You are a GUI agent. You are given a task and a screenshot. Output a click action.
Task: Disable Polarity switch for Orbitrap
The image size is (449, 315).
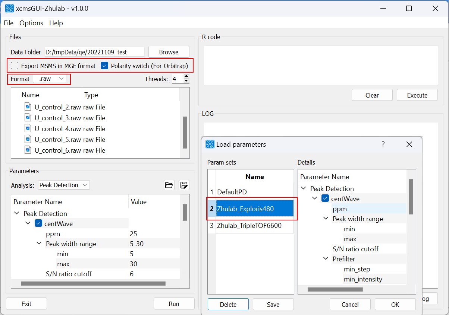pos(104,66)
